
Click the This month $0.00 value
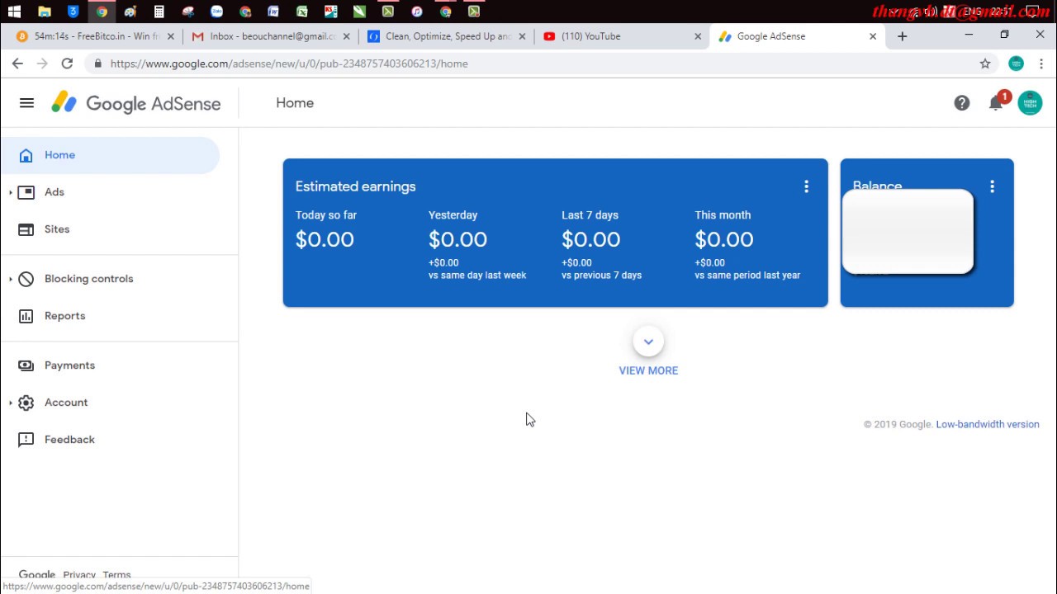[x=724, y=239]
